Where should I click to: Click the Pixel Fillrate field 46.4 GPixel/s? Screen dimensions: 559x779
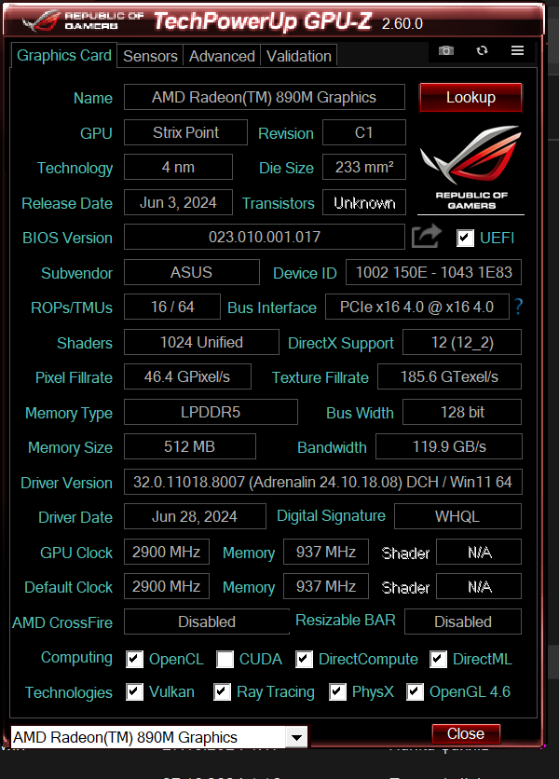tap(187, 376)
